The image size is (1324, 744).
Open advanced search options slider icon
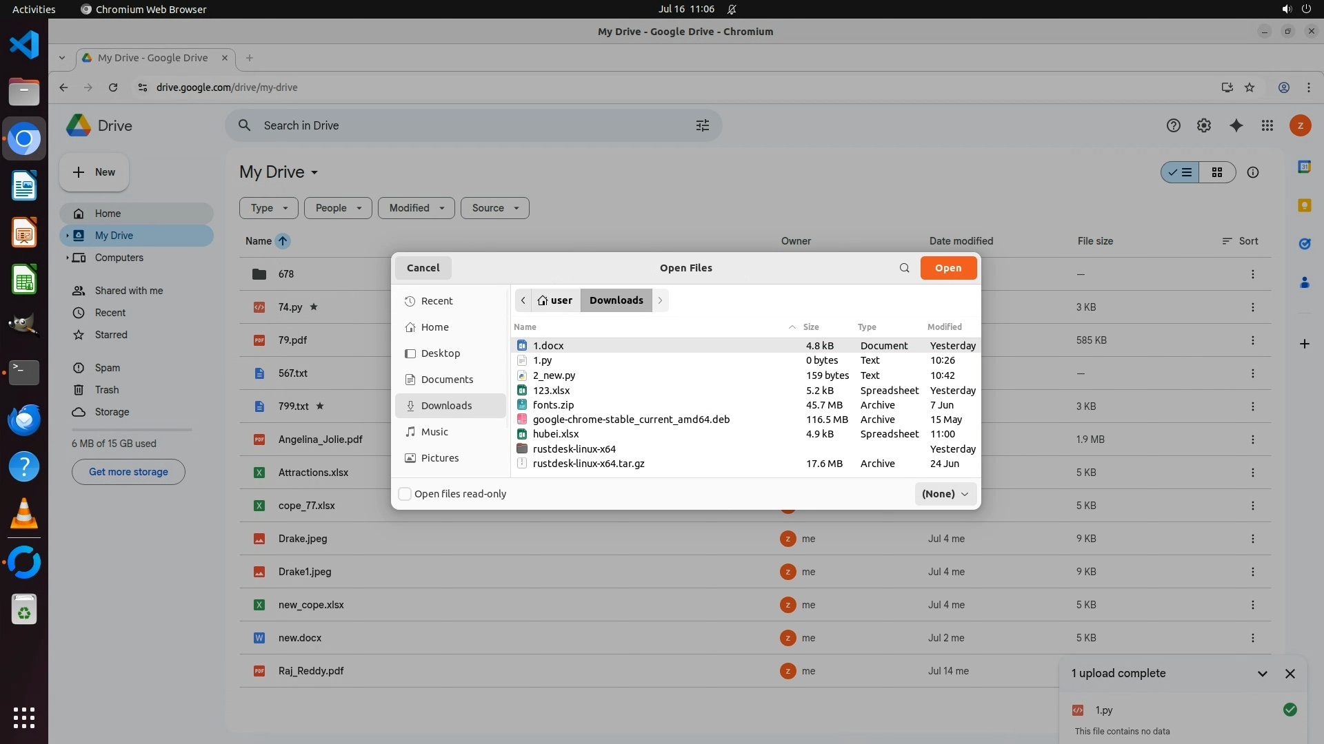point(702,125)
